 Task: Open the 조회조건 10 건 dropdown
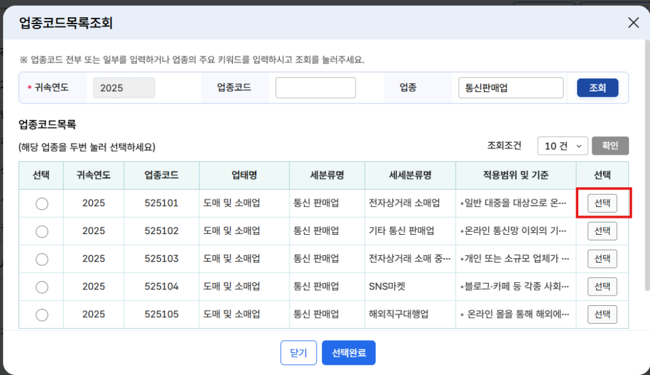(562, 146)
